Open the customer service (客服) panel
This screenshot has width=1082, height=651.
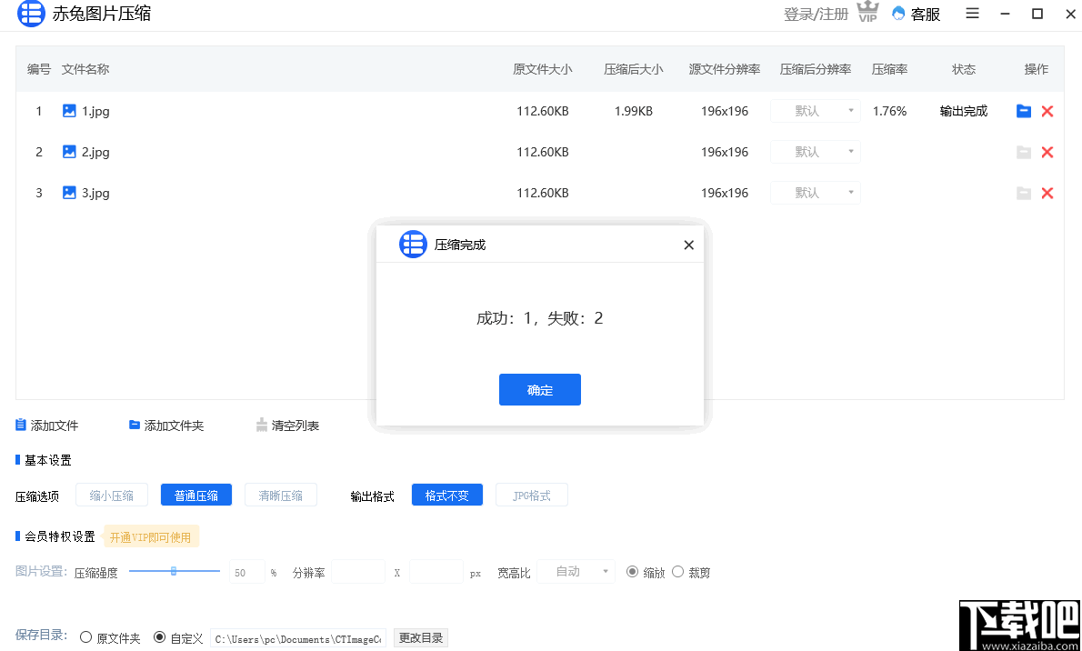click(916, 14)
